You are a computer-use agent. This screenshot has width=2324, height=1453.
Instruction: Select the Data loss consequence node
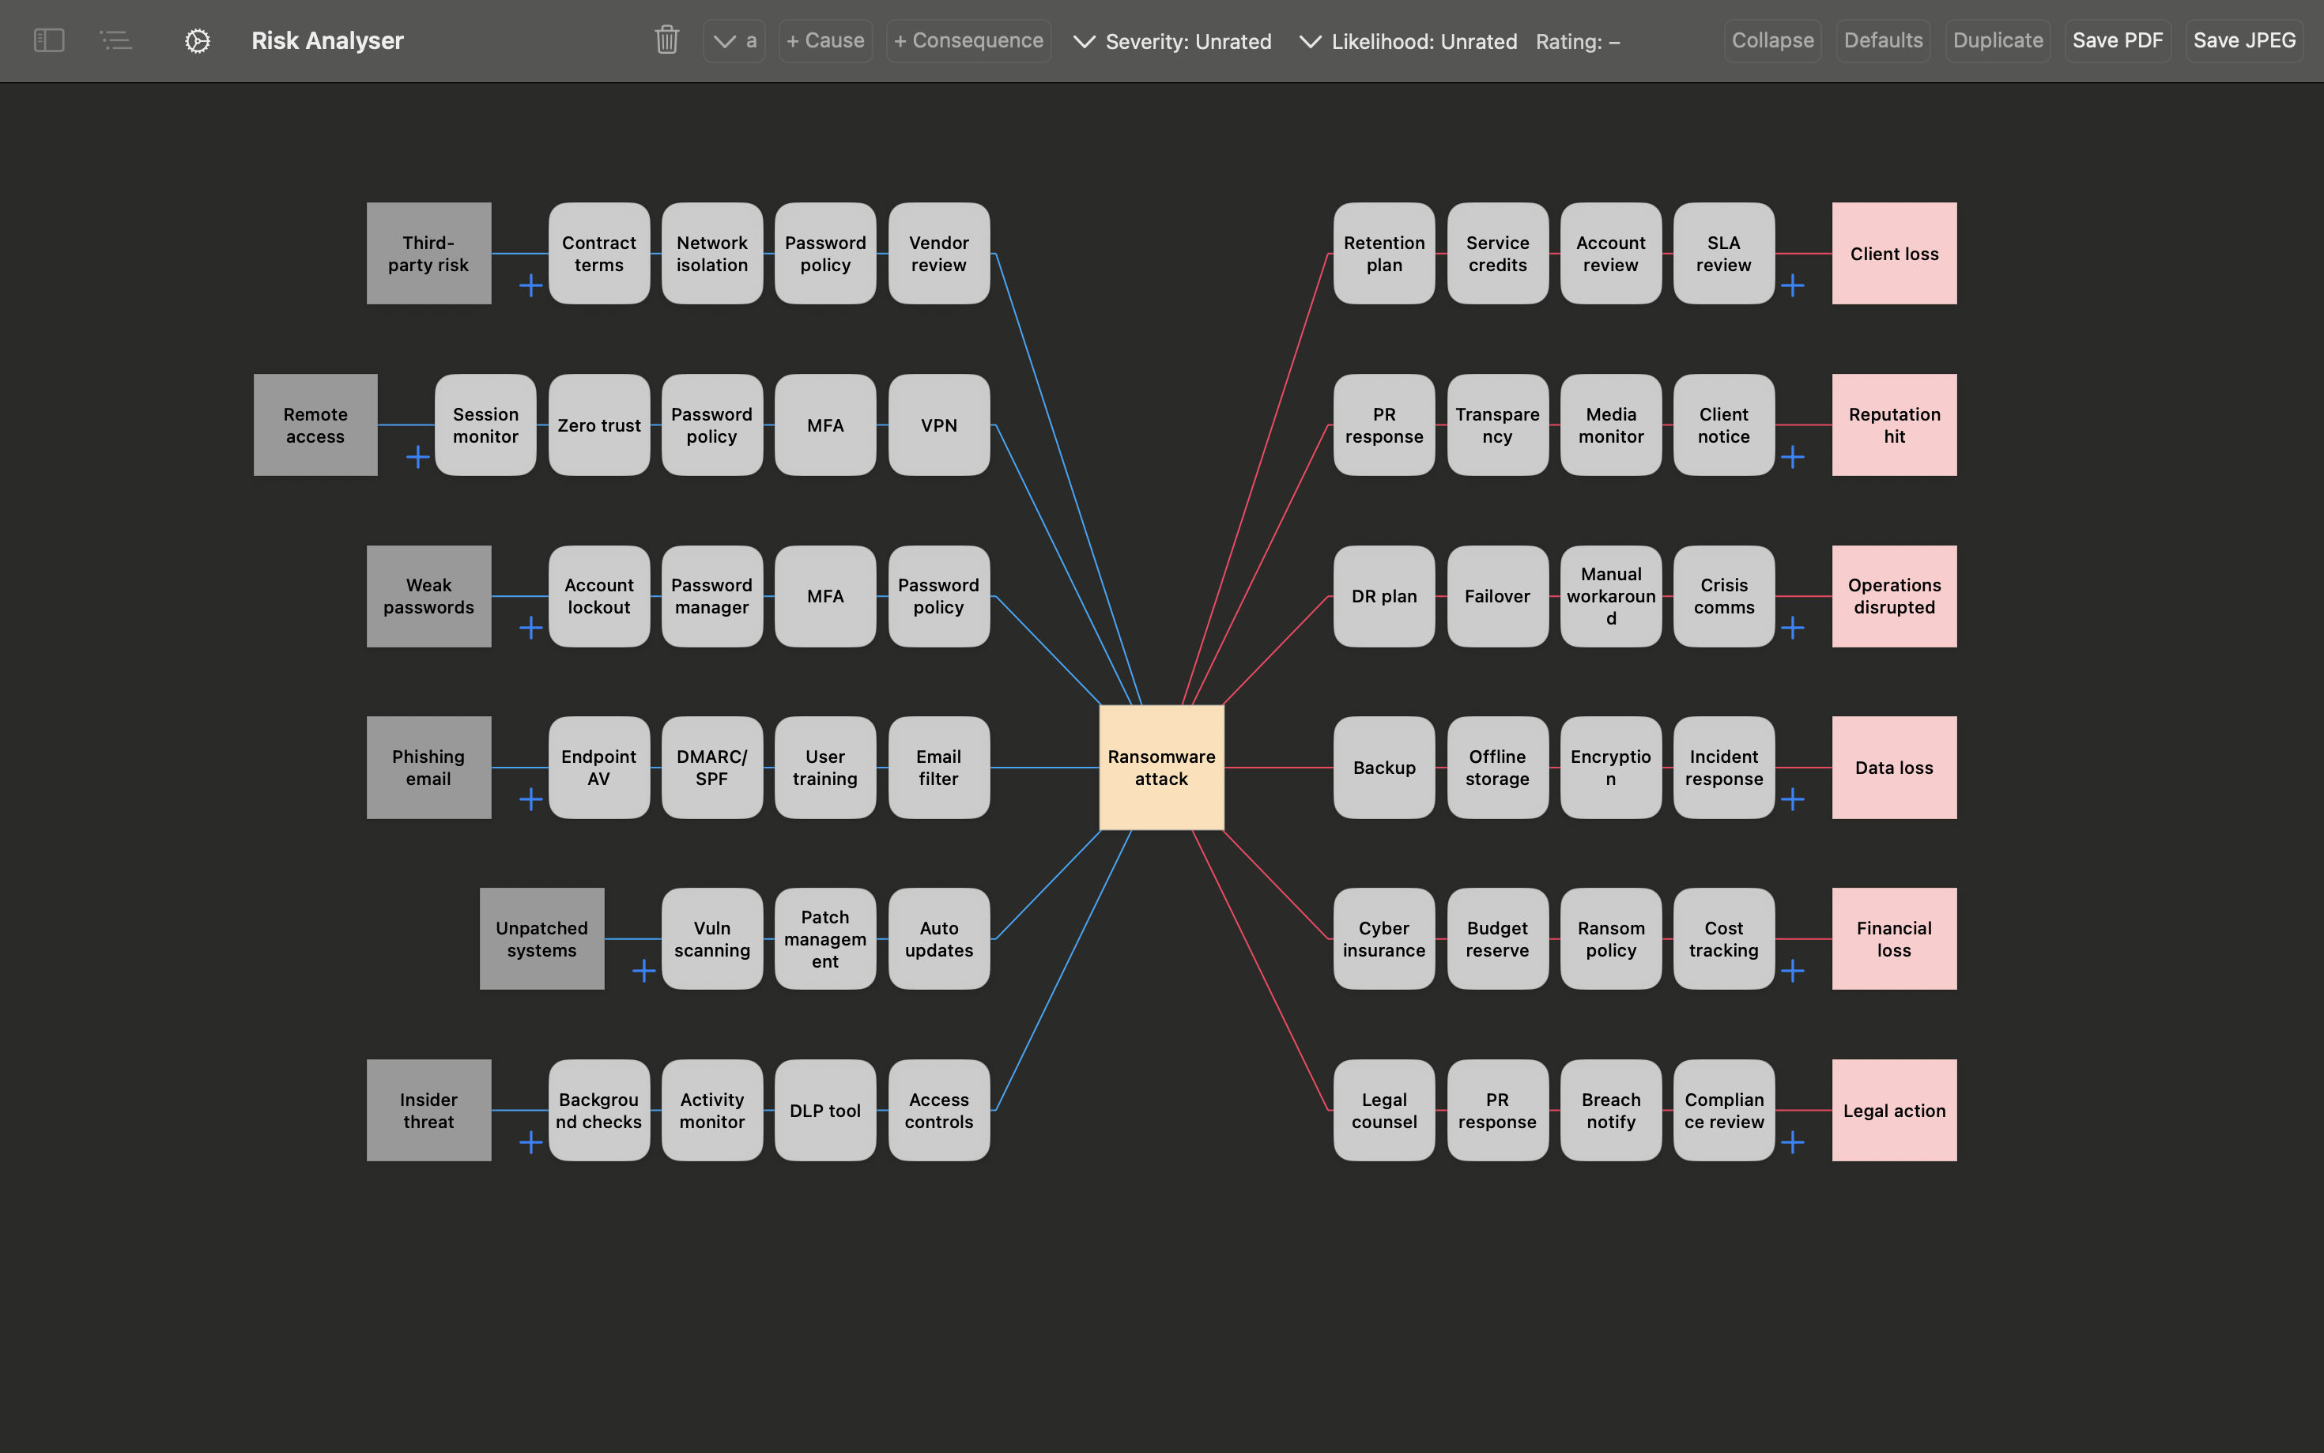1895,767
